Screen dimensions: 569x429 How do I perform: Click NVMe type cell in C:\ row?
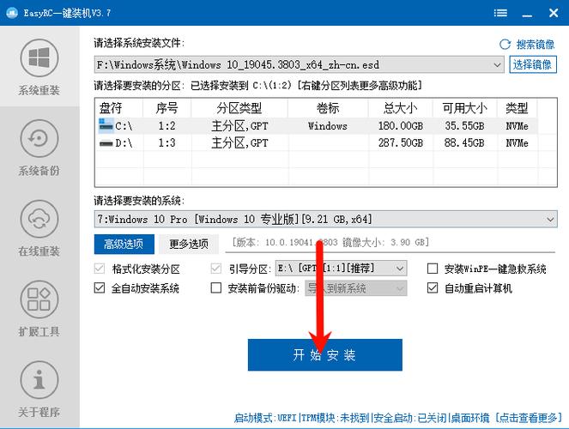pyautogui.click(x=517, y=126)
